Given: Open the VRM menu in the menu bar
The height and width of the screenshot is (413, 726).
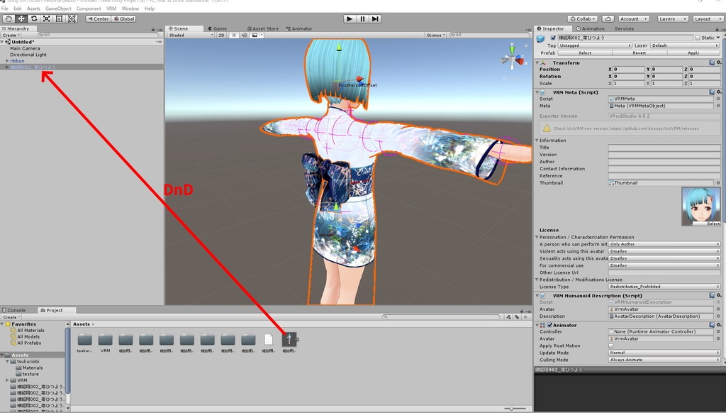Looking at the screenshot, I should [111, 9].
